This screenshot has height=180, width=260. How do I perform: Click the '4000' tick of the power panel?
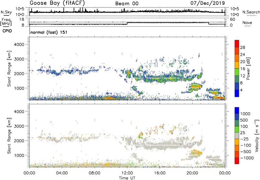pos(19,45)
